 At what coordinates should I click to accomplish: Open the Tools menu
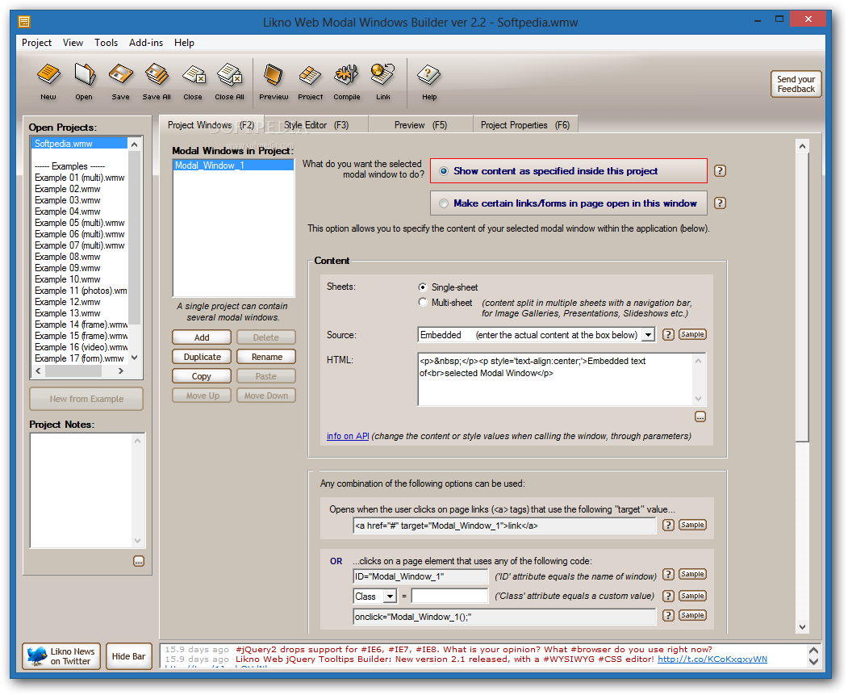tap(106, 43)
